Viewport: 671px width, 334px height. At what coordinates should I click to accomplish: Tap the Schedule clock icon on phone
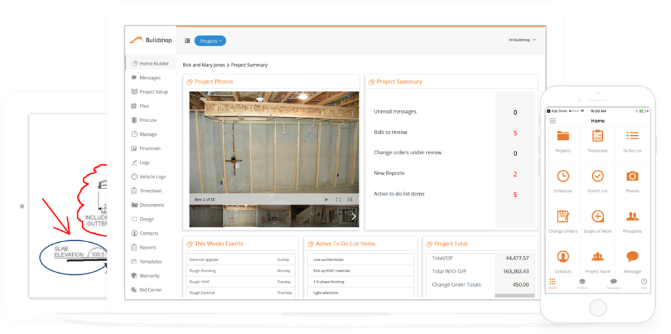(x=563, y=177)
